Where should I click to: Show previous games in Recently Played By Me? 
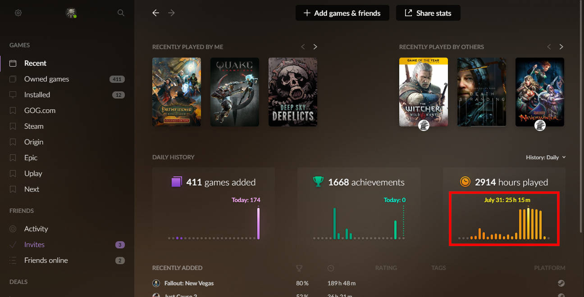[x=303, y=47]
